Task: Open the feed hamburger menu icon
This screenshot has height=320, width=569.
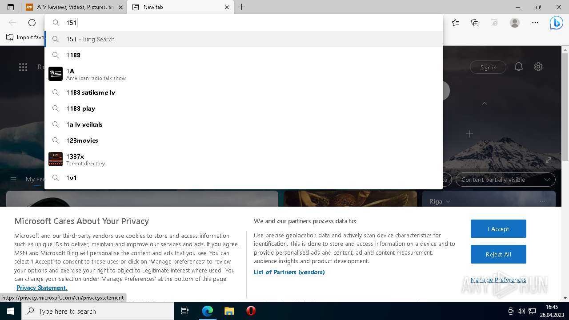Action: 13,179
